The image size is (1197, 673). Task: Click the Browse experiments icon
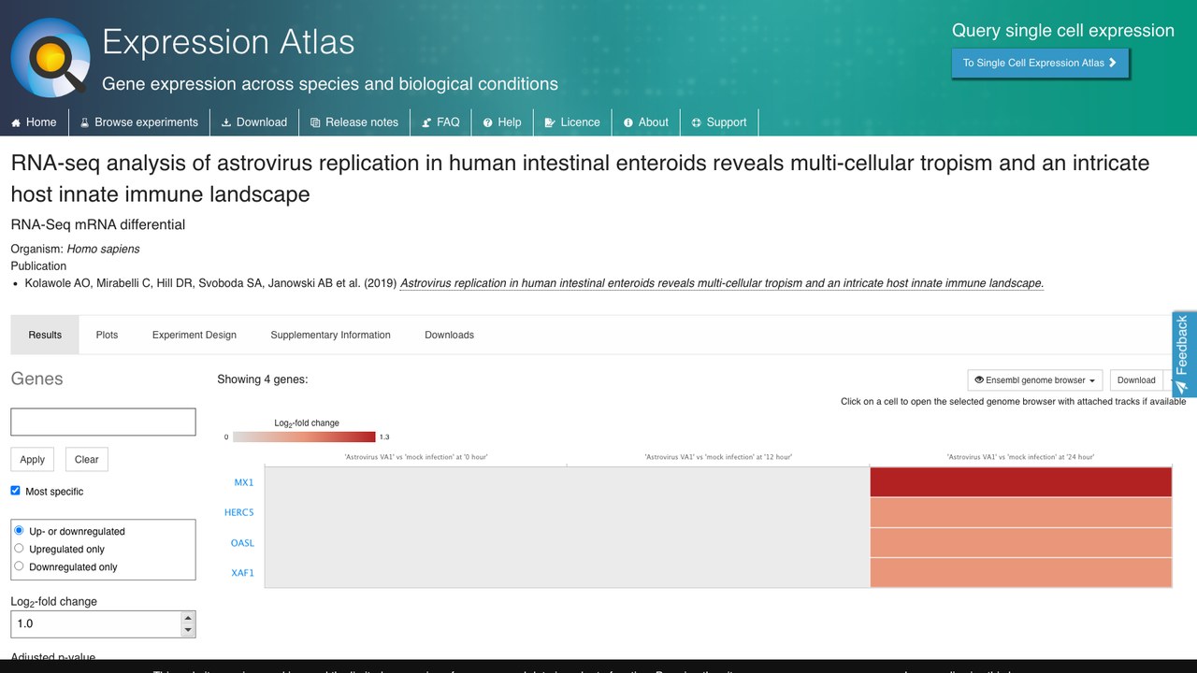pos(84,122)
